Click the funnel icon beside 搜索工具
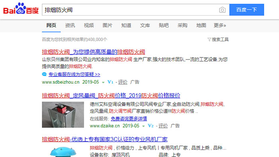 point(209,39)
